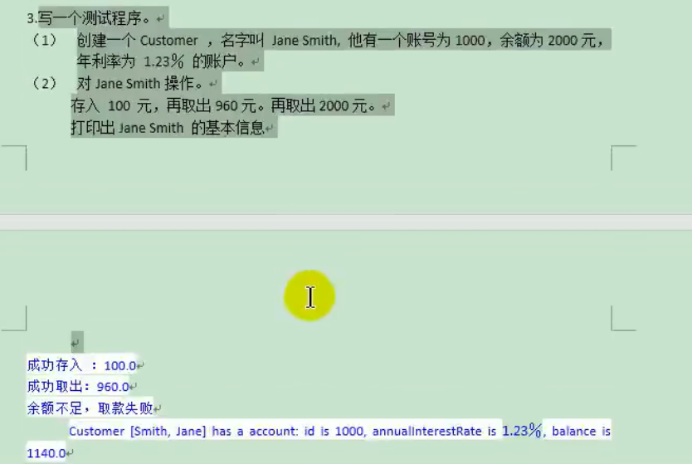Click the list number '（1）'

(45, 40)
